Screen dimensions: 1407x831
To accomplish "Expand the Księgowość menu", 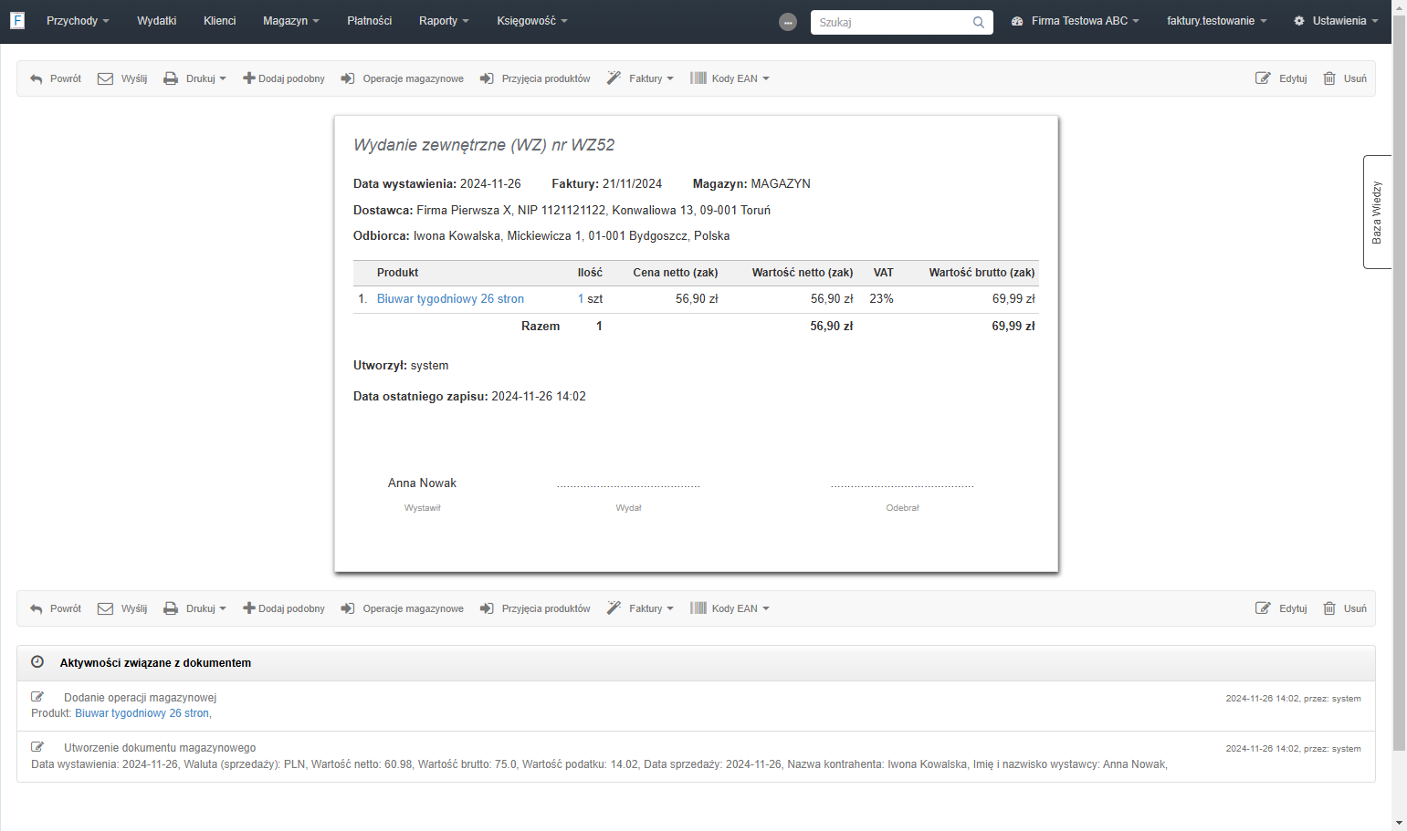I will pos(532,21).
